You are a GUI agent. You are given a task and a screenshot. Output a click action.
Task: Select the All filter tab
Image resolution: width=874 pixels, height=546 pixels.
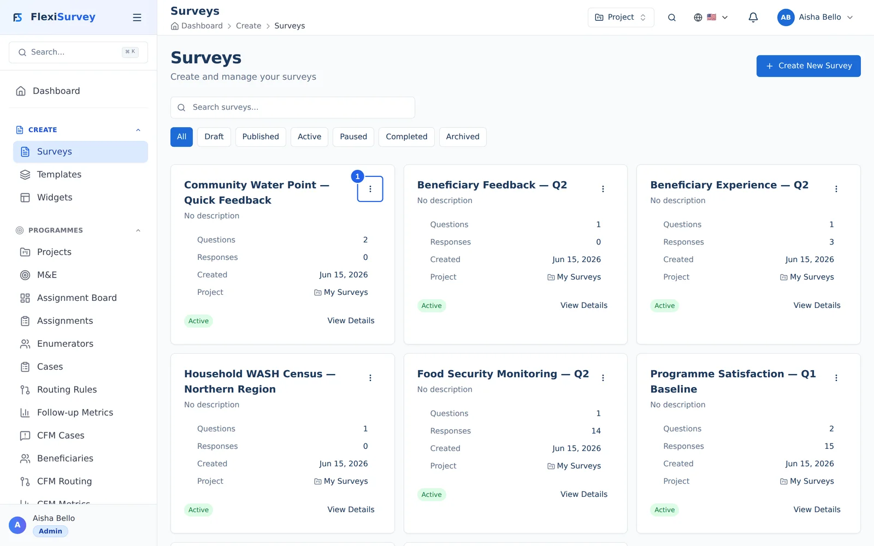point(181,137)
